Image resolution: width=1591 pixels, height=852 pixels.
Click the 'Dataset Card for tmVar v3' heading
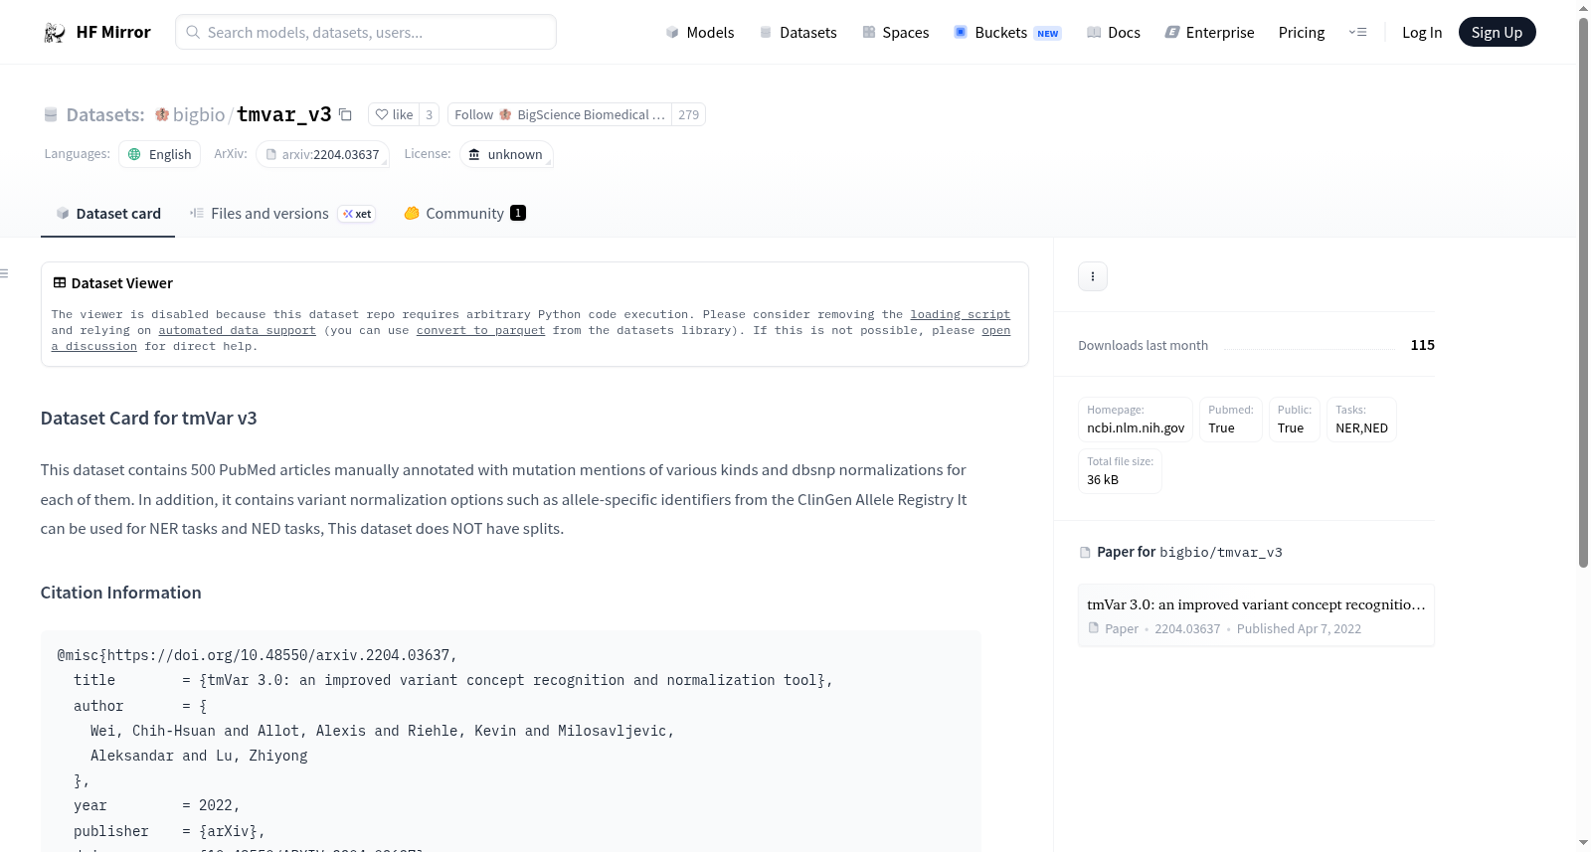pyautogui.click(x=149, y=419)
